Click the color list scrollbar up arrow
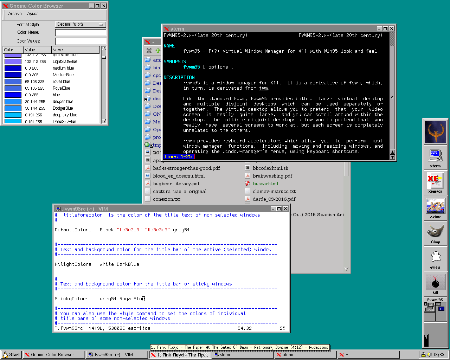 [x=104, y=49]
